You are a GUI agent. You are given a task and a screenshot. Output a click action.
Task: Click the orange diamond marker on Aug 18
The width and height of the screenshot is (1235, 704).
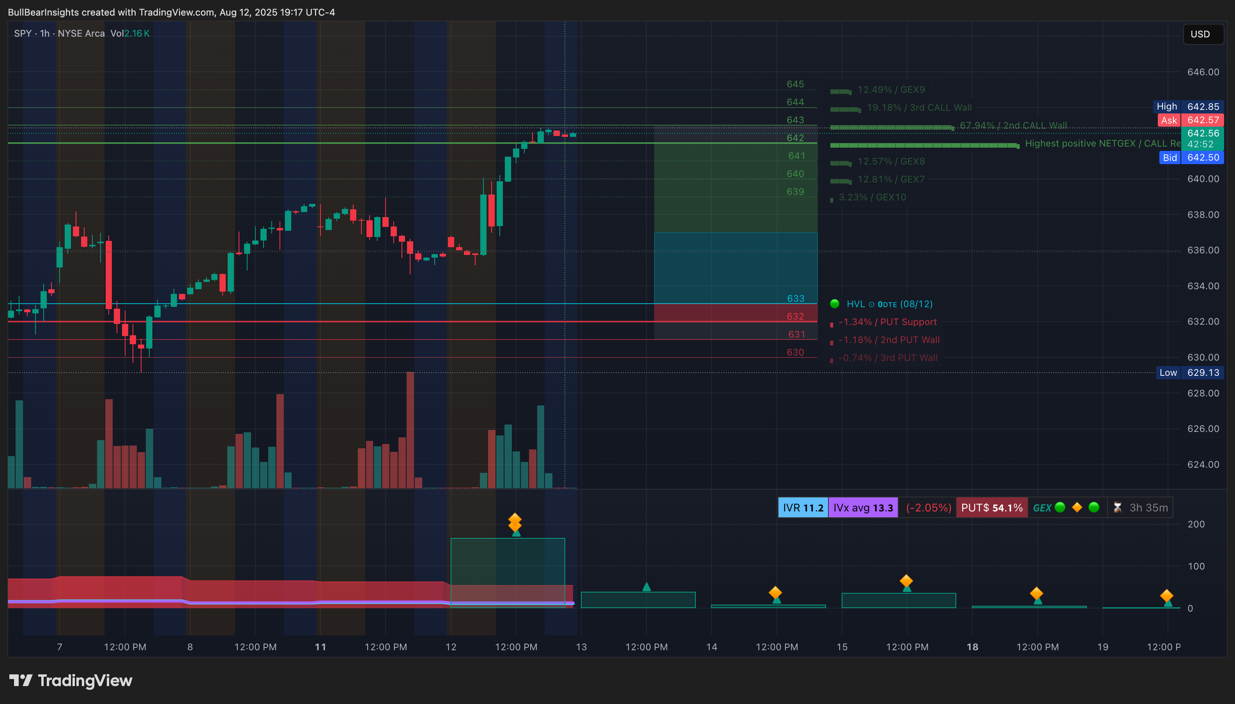click(x=1036, y=593)
